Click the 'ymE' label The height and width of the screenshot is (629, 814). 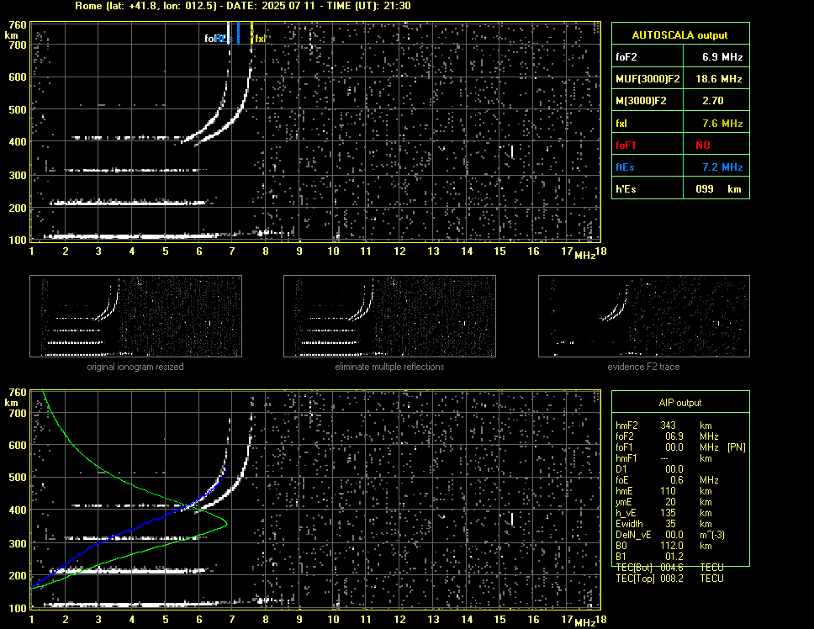(x=623, y=502)
